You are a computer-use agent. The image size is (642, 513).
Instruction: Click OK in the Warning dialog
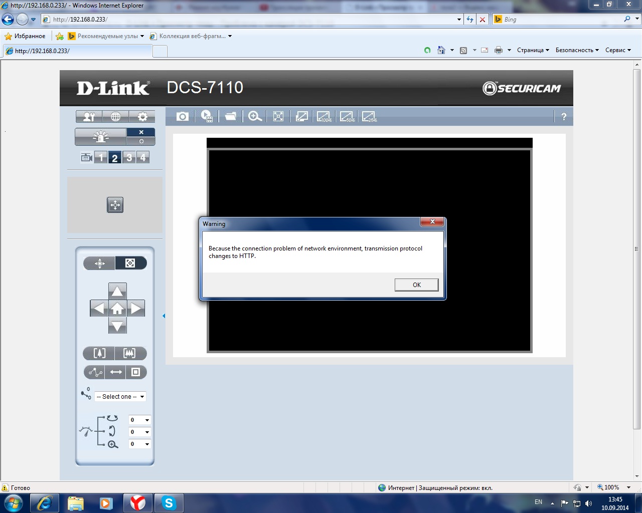coord(416,285)
